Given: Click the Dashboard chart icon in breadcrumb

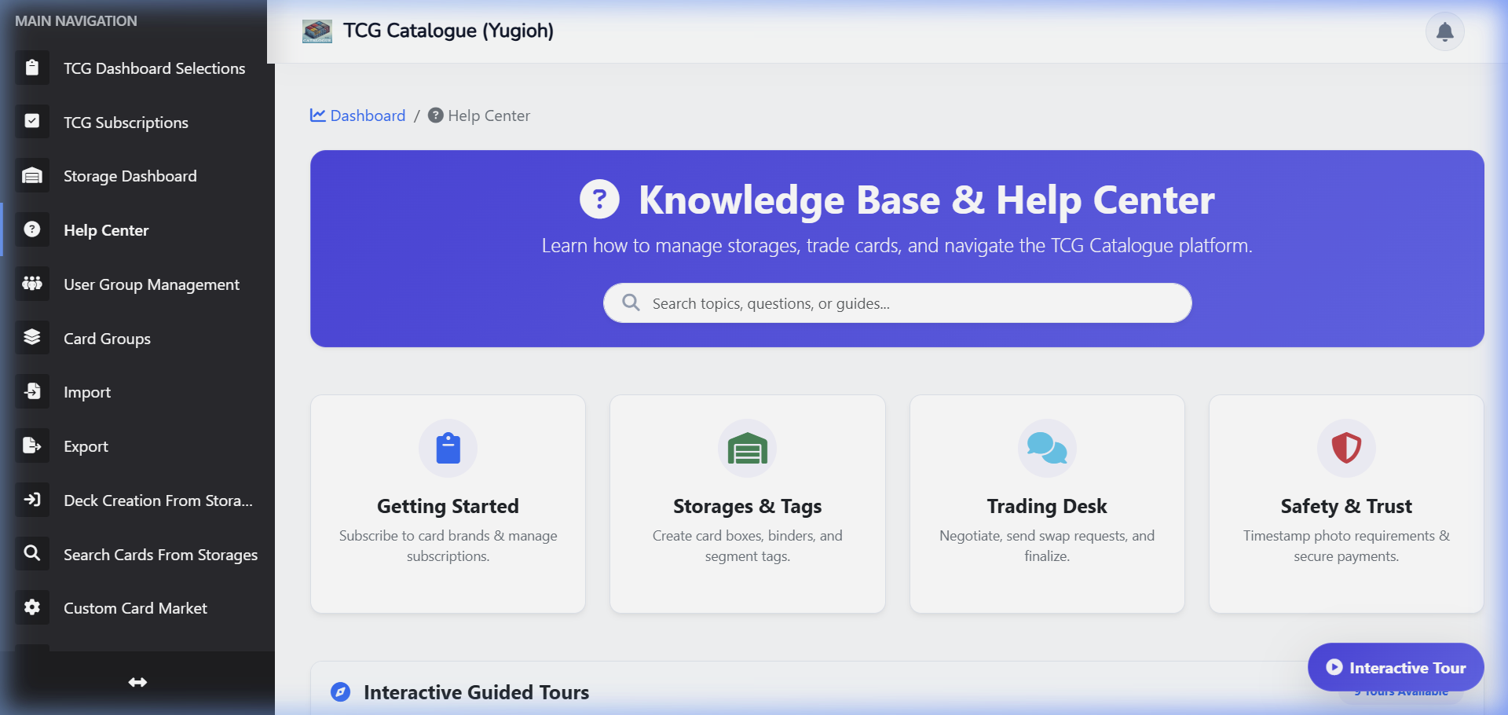Looking at the screenshot, I should [317, 115].
